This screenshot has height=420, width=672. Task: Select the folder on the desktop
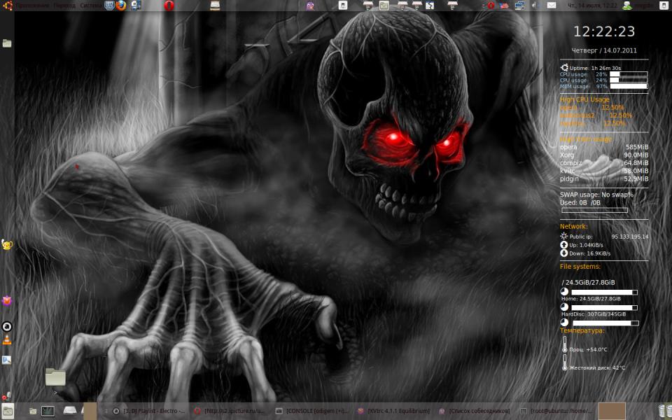click(x=55, y=377)
